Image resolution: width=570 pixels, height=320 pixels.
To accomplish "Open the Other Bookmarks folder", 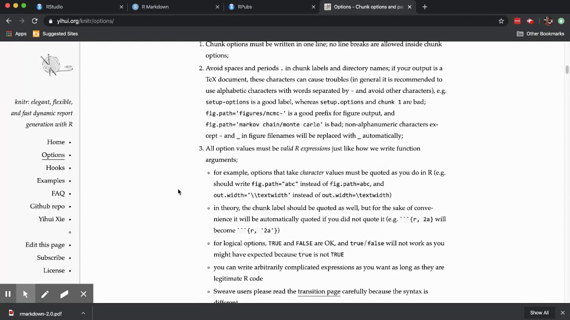I will coord(540,34).
